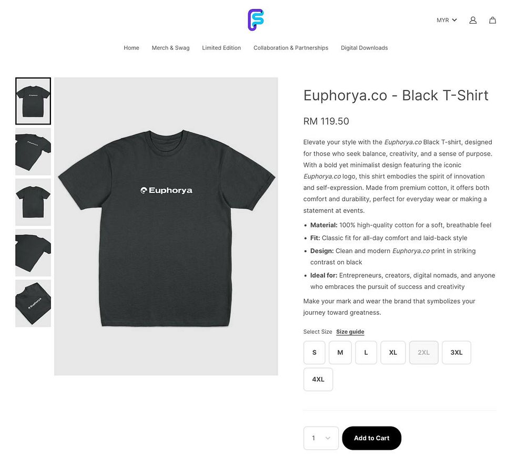The width and height of the screenshot is (526, 455).
Task: Expand the MYR currency dropdown
Action: pos(447,20)
